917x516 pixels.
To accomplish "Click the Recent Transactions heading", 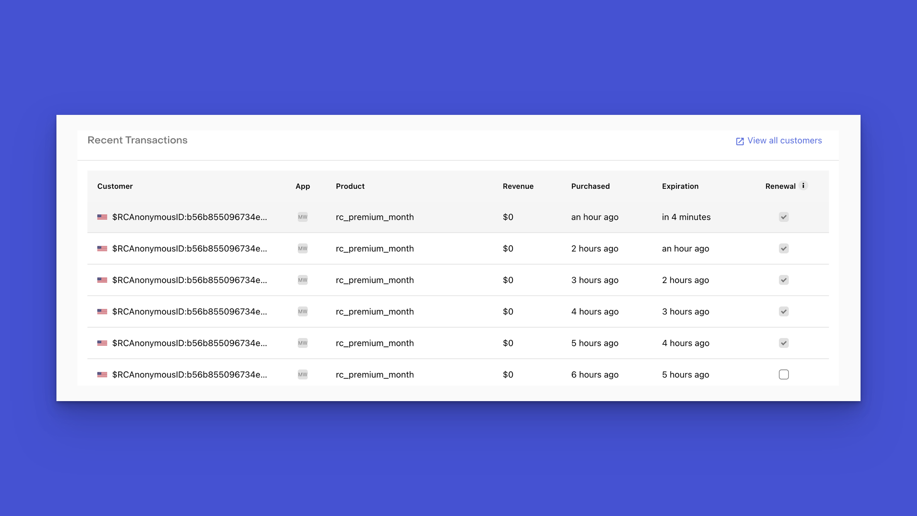I will pyautogui.click(x=137, y=140).
